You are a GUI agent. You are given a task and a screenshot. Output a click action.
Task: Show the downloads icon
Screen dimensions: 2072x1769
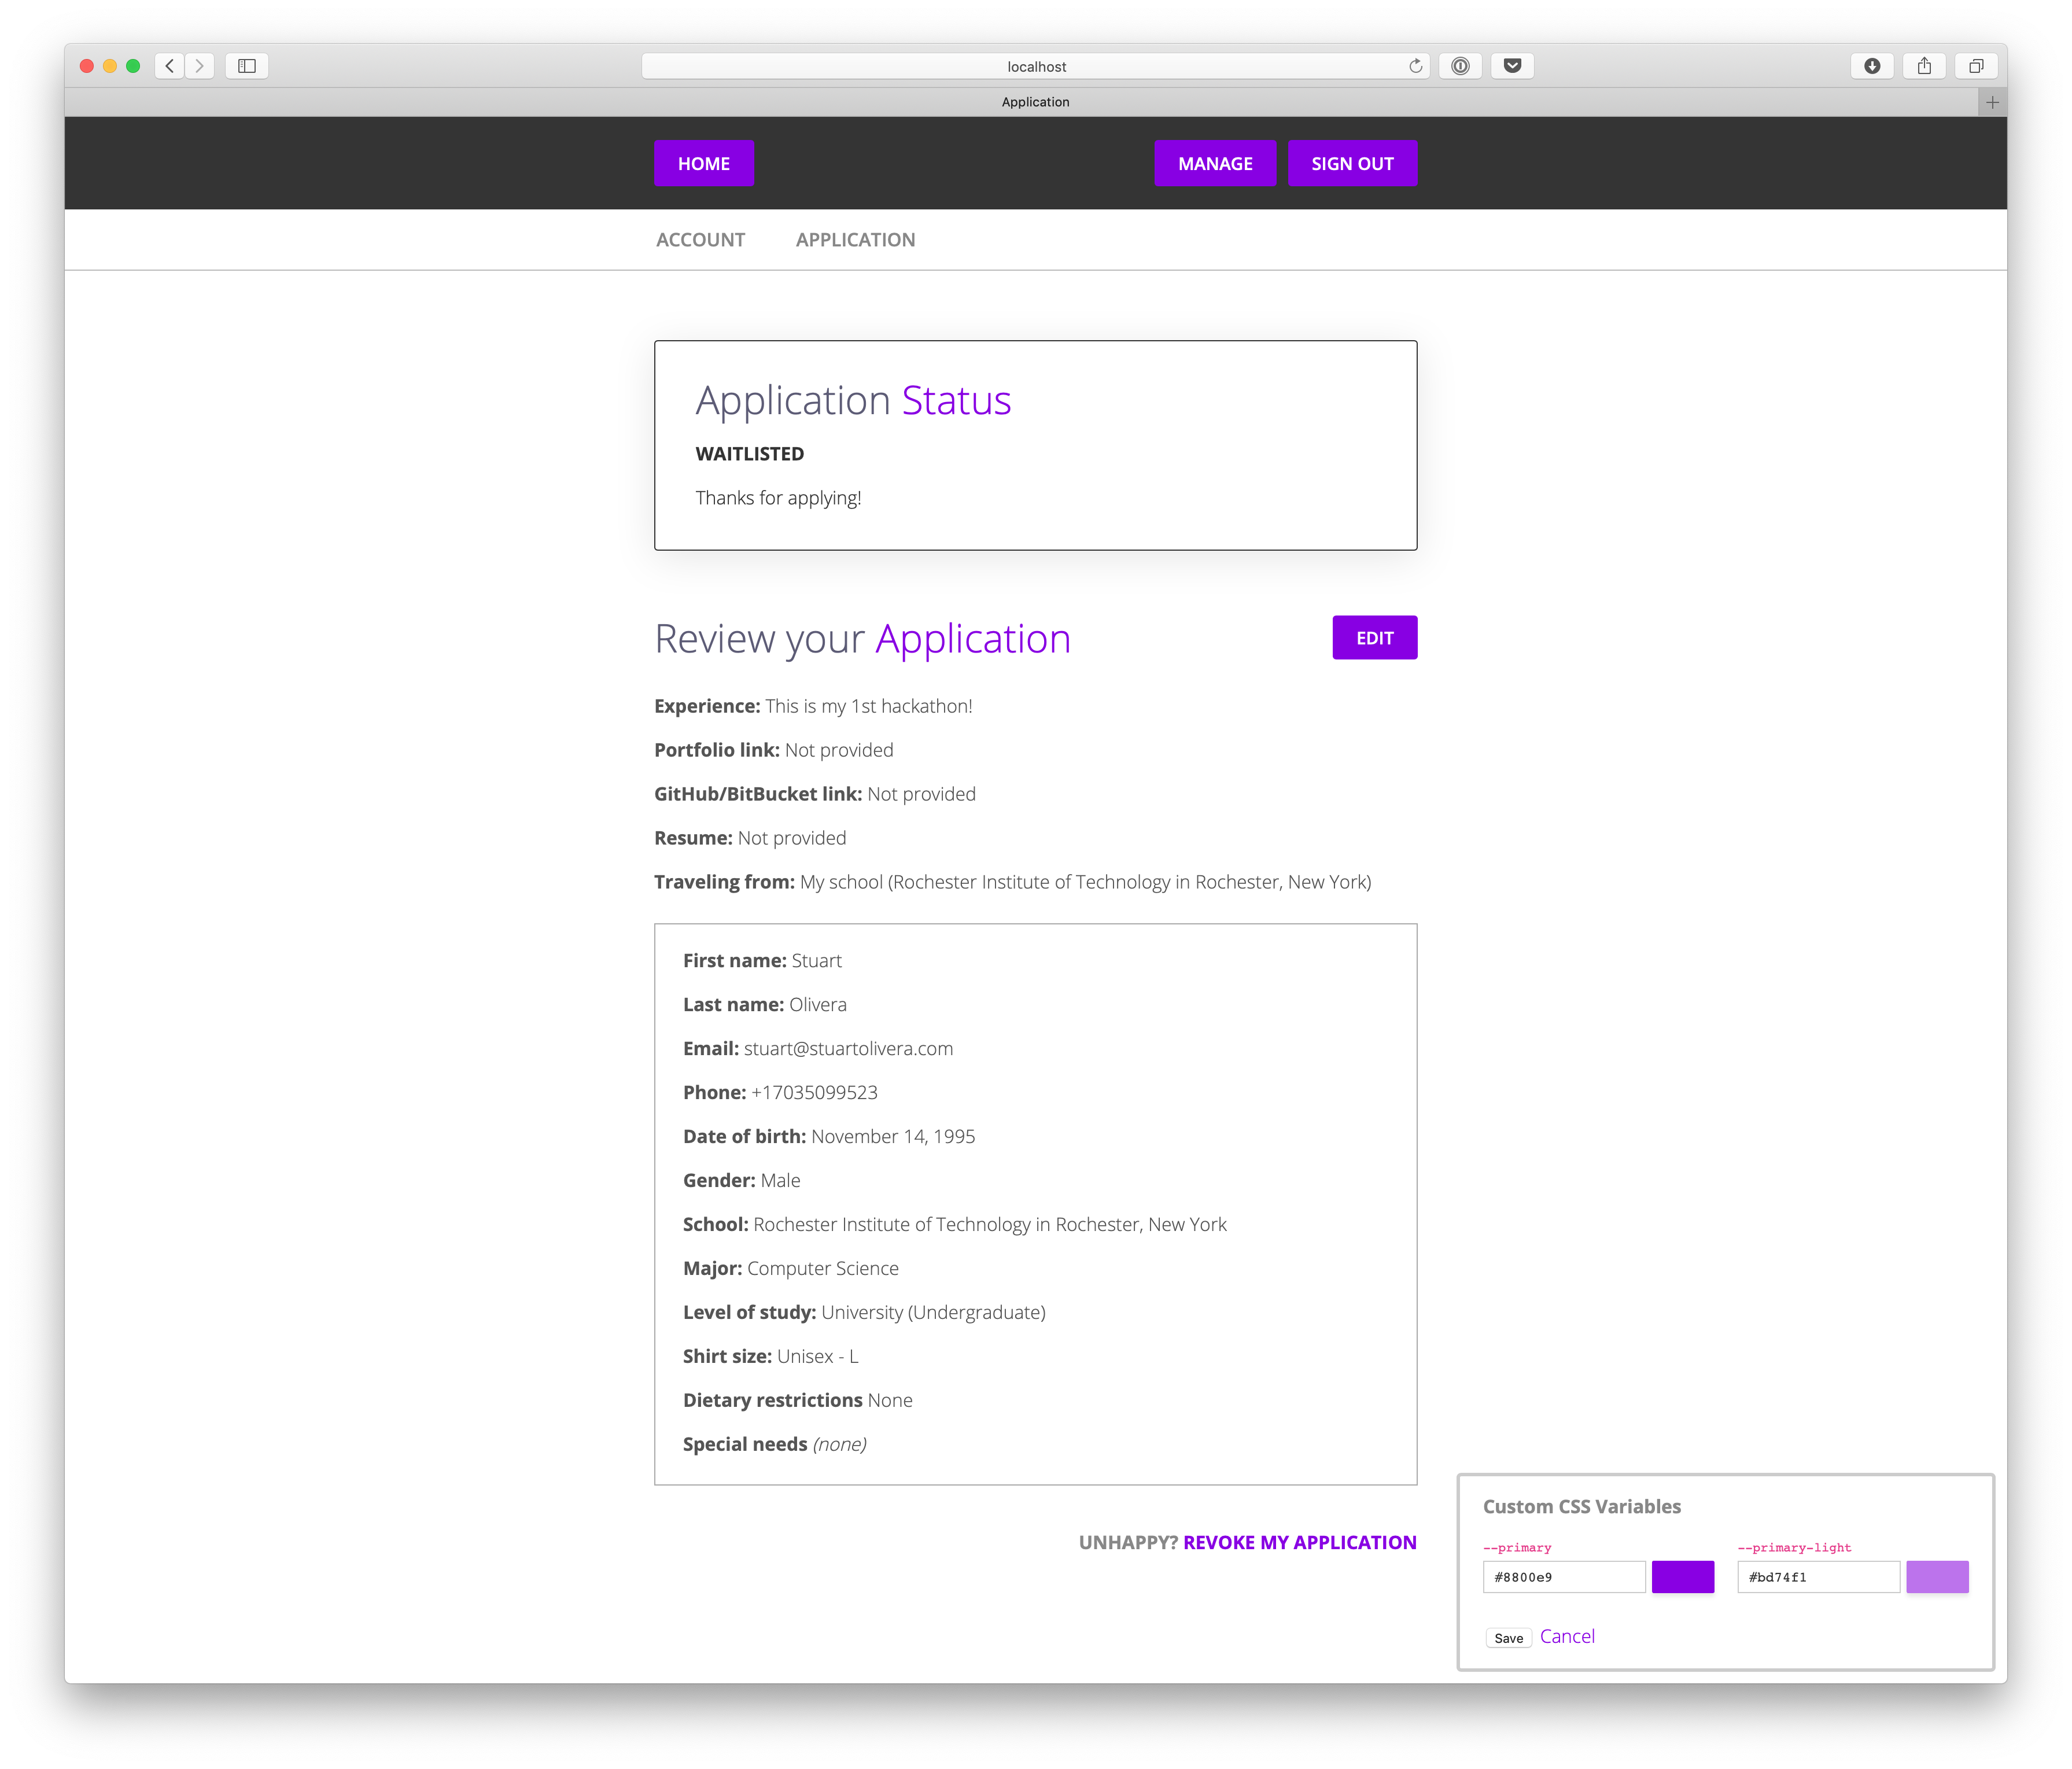(1872, 66)
